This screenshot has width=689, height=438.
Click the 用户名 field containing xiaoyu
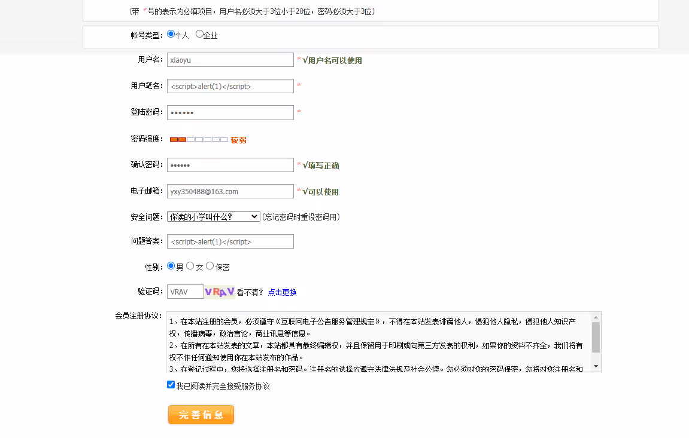[230, 60]
